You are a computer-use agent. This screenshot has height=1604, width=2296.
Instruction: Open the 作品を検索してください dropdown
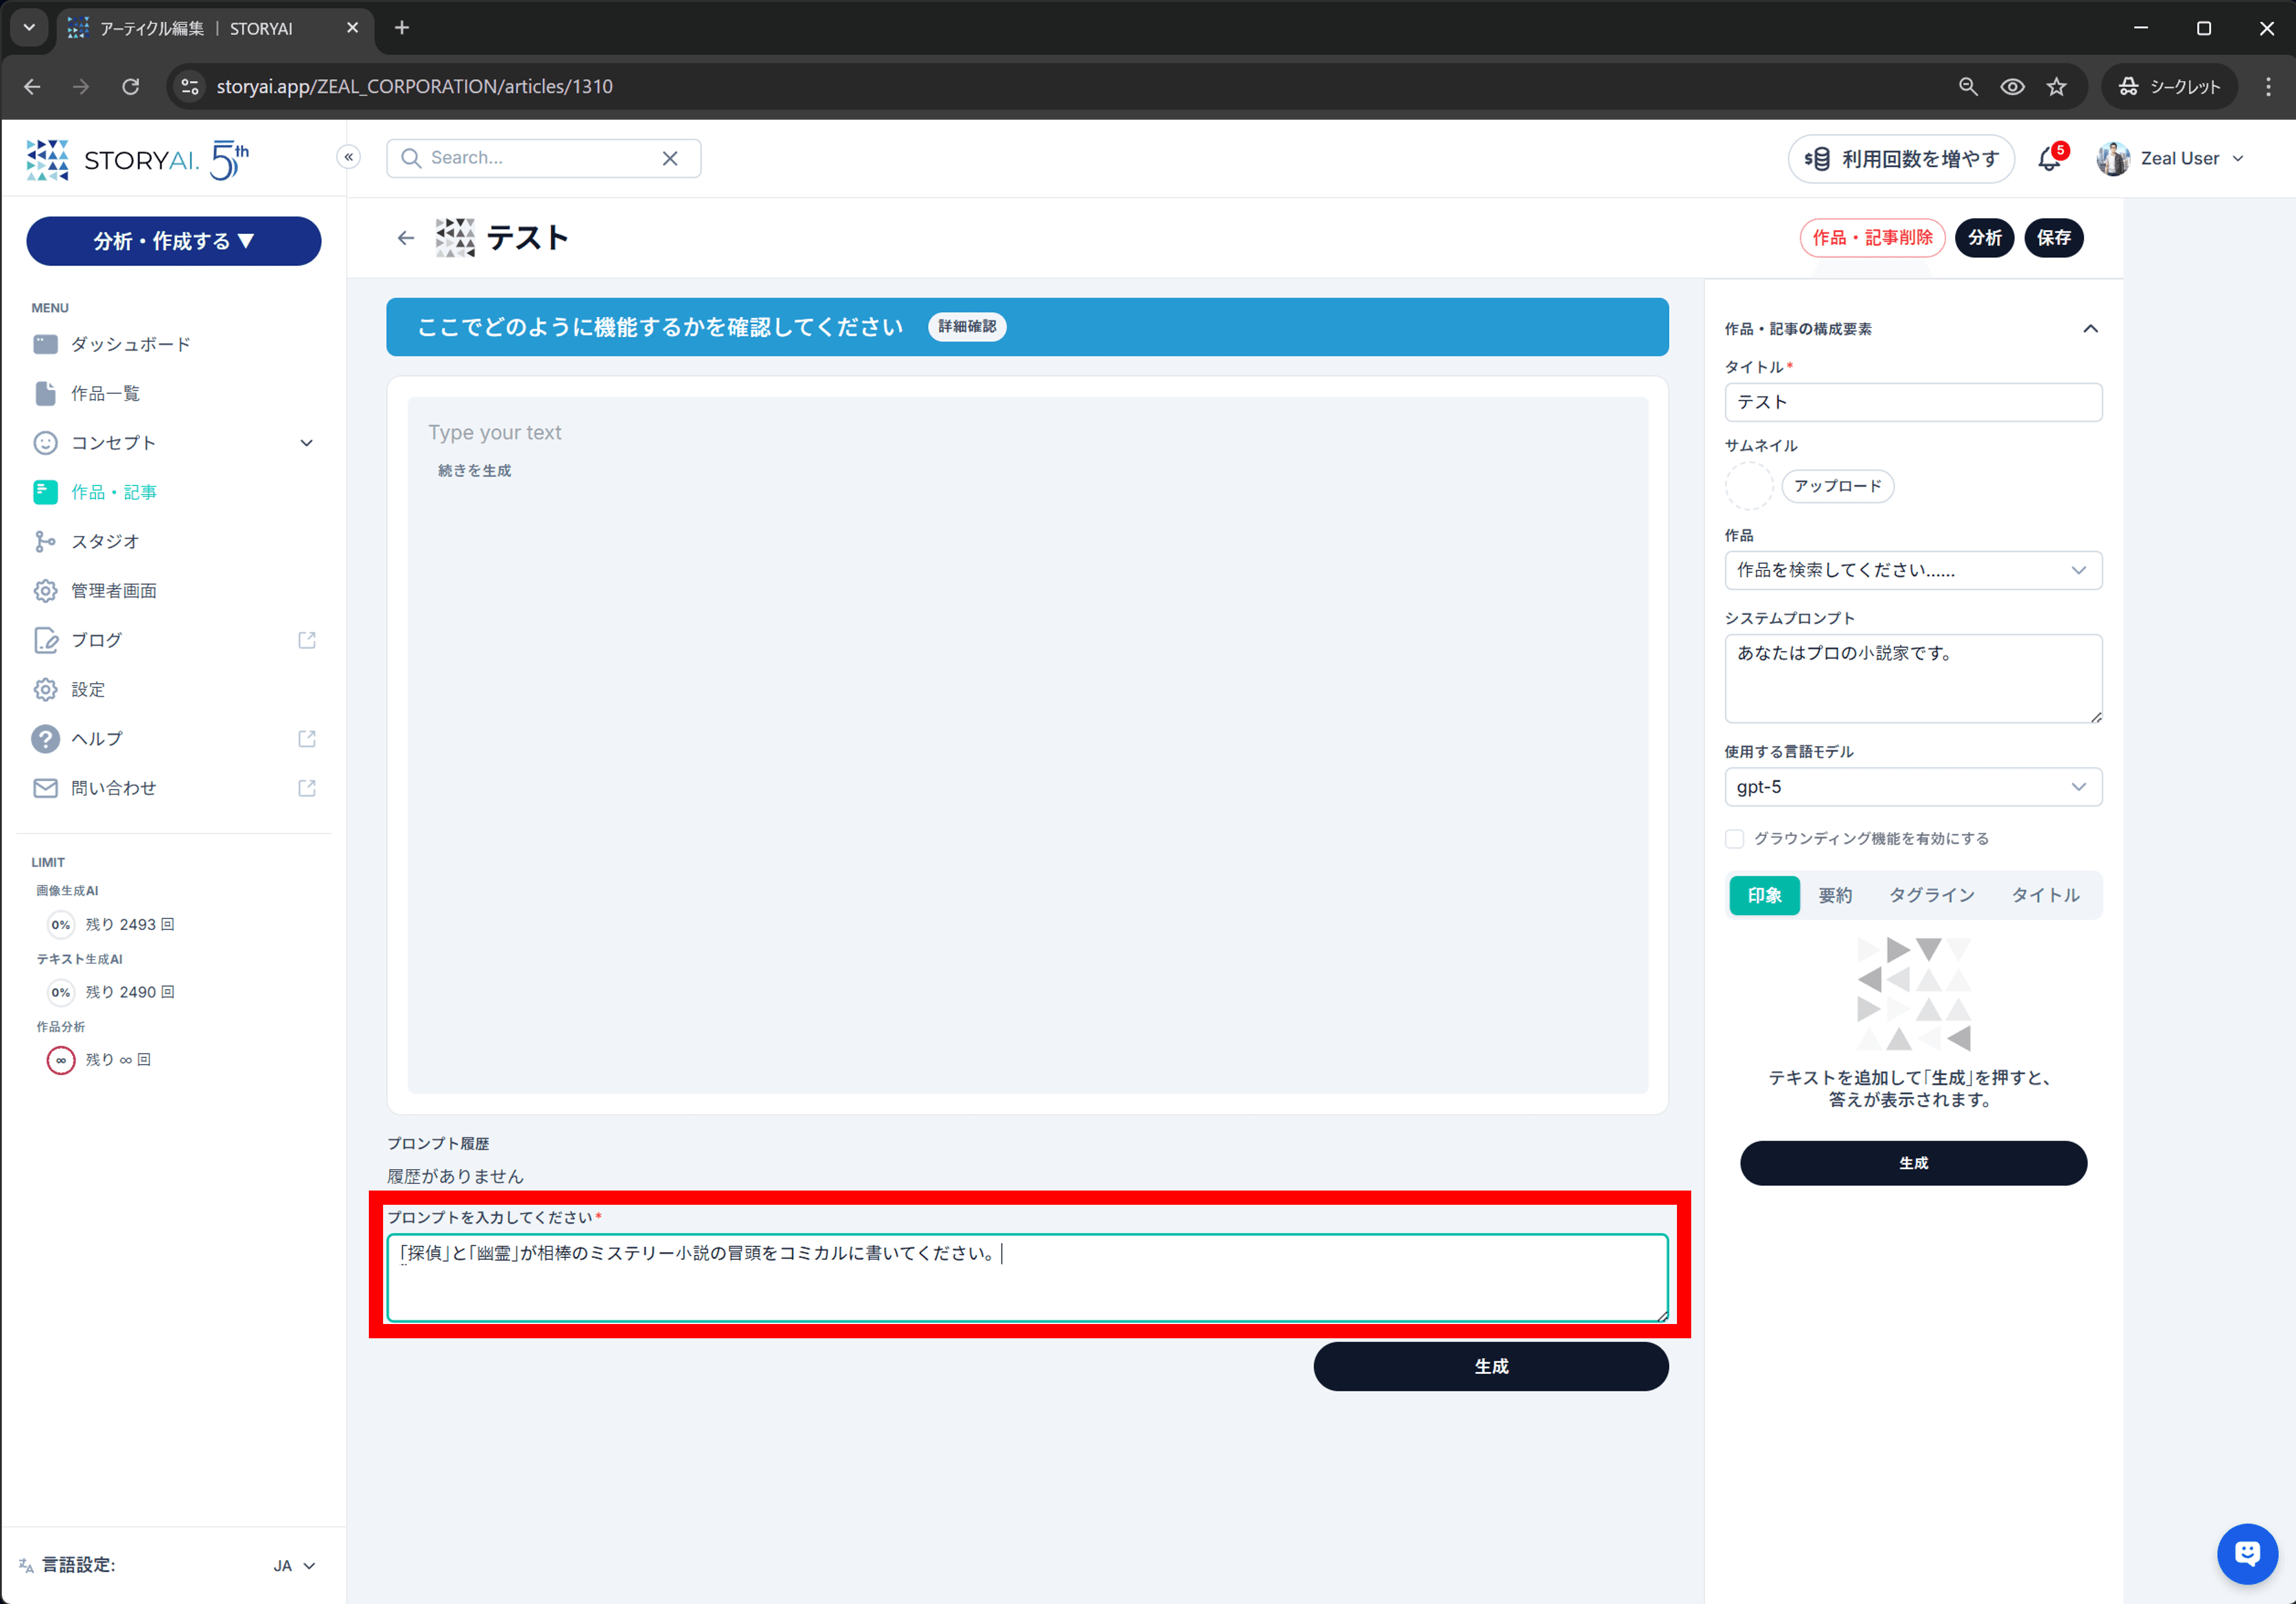pos(1912,570)
